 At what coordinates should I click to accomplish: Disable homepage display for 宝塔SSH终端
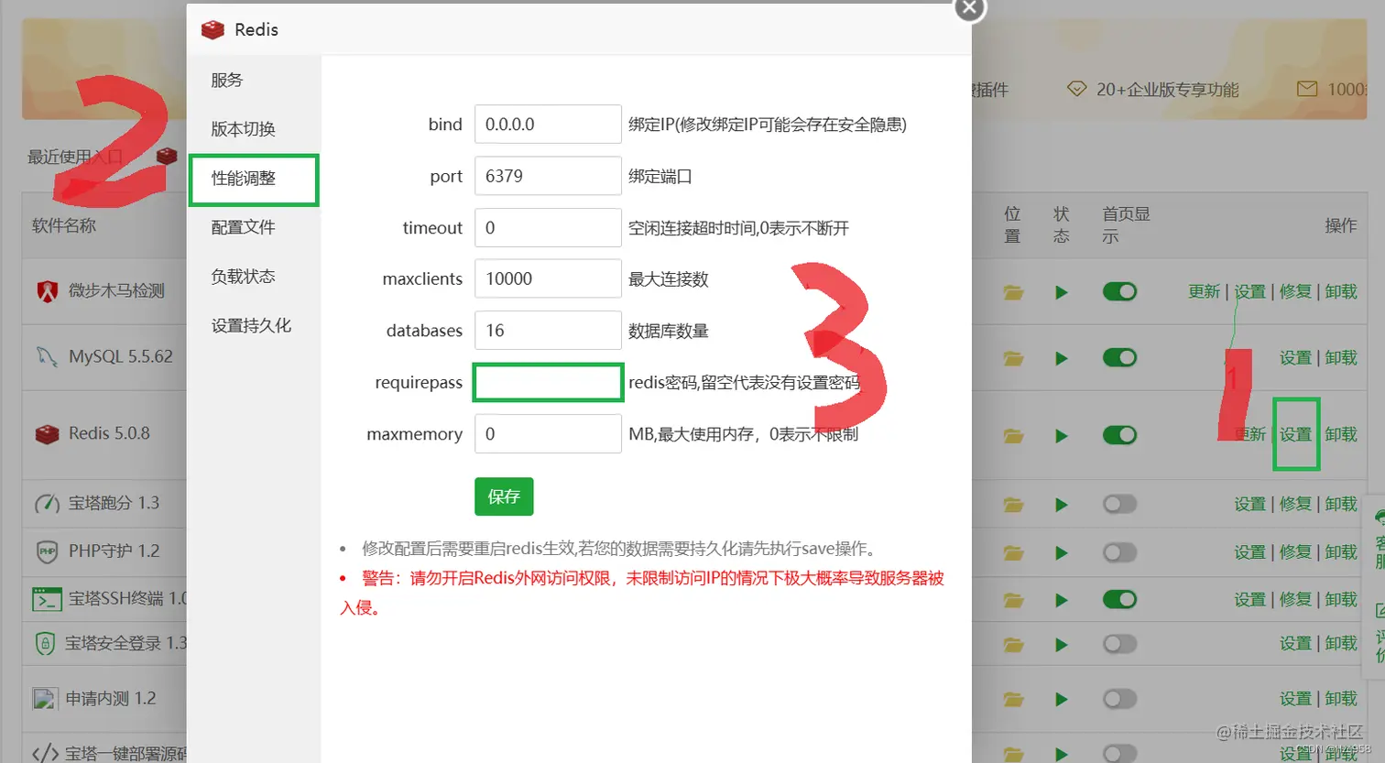click(x=1119, y=599)
